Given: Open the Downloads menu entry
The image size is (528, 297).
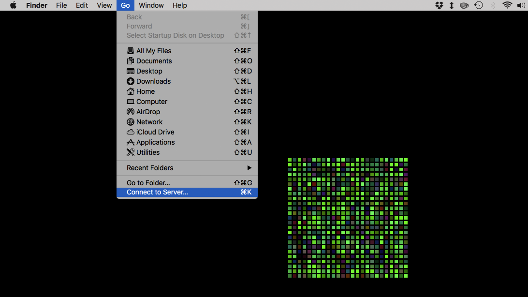Looking at the screenshot, I should [153, 81].
